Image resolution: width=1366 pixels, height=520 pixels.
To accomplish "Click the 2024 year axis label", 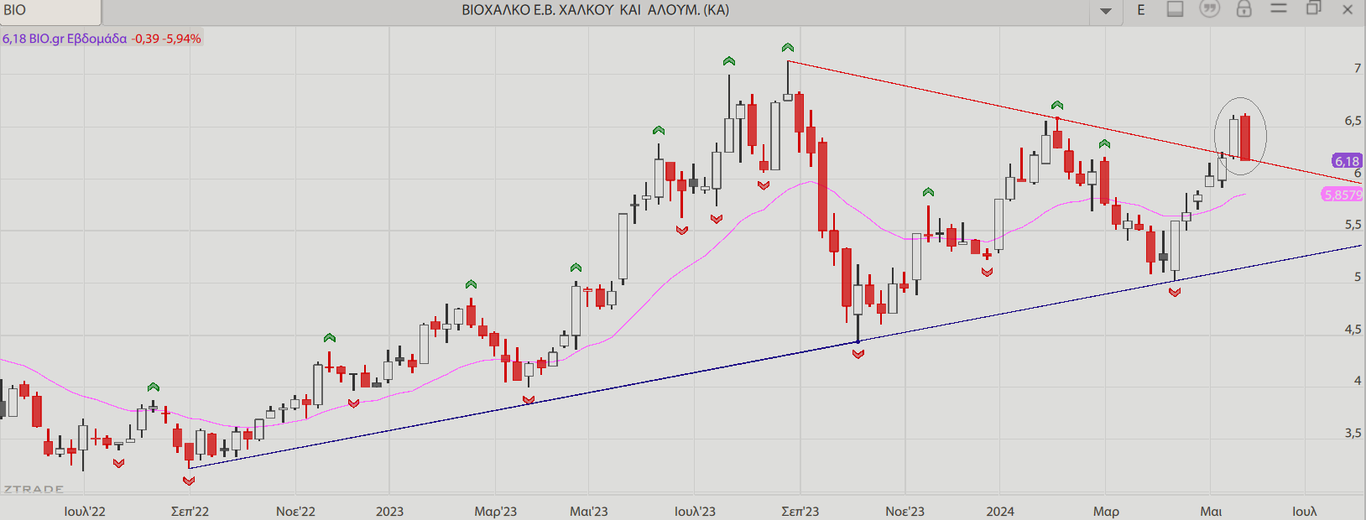I will (1000, 512).
